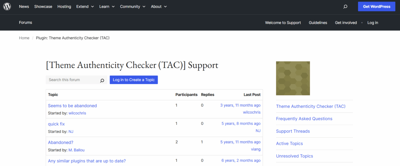Click 6 years, 2 months ago last post
Image resolution: width=400 pixels, height=166 pixels.
[x=241, y=160]
